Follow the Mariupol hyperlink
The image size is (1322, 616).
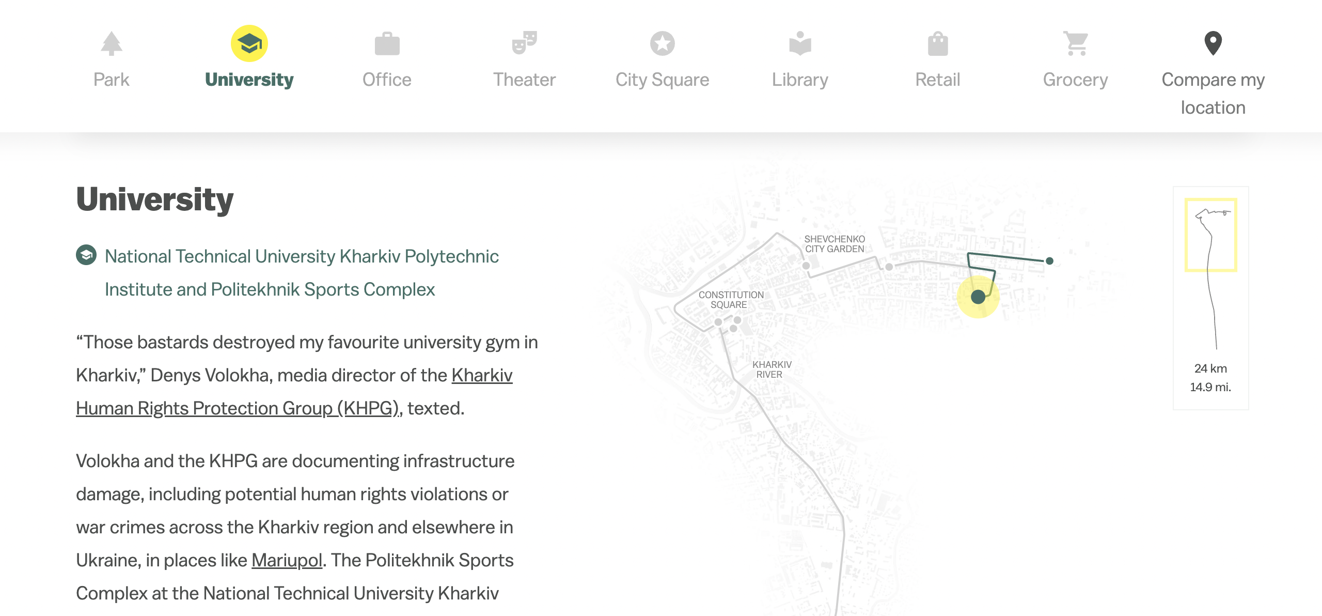[x=287, y=560]
